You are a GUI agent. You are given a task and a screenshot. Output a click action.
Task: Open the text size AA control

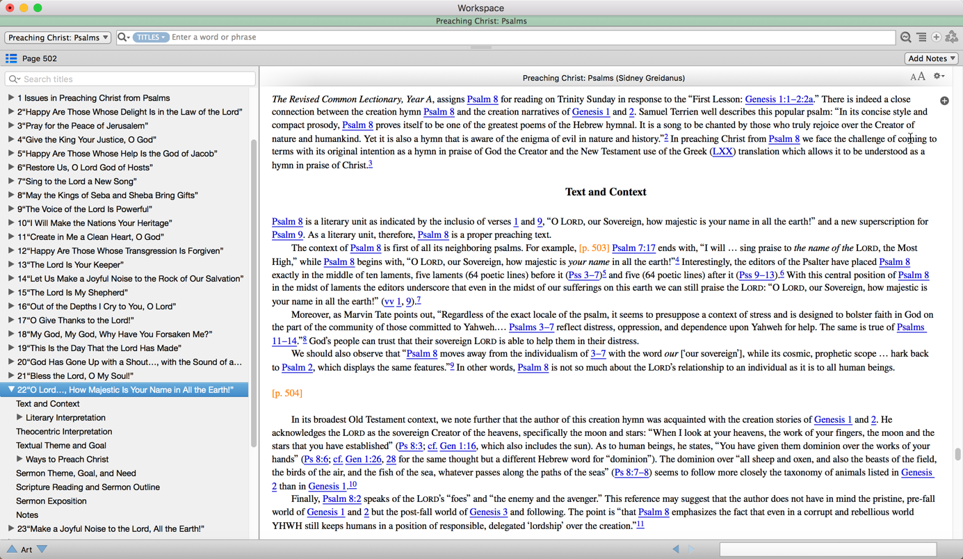click(917, 76)
